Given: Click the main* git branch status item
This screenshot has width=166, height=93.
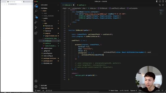Looking at the screenshot, I should tap(38, 90).
